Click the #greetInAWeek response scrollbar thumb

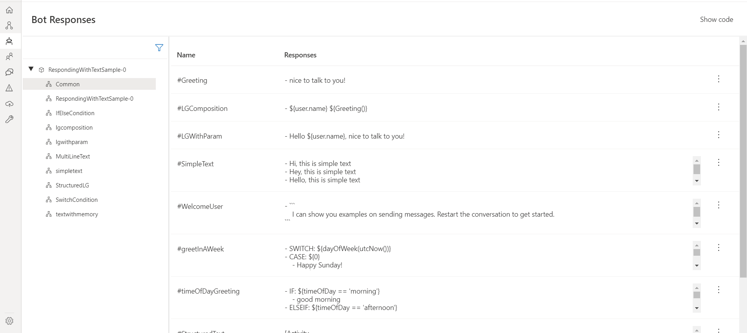697,253
